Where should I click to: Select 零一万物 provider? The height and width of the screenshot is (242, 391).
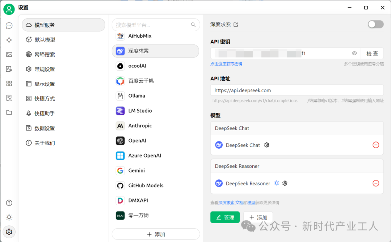pos(155,215)
